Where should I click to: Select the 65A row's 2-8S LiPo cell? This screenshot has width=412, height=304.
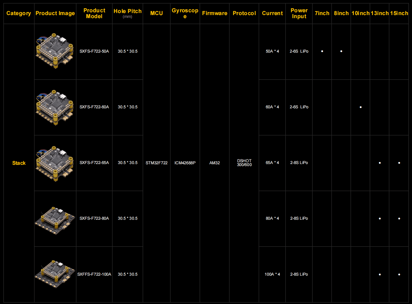pyautogui.click(x=299, y=163)
